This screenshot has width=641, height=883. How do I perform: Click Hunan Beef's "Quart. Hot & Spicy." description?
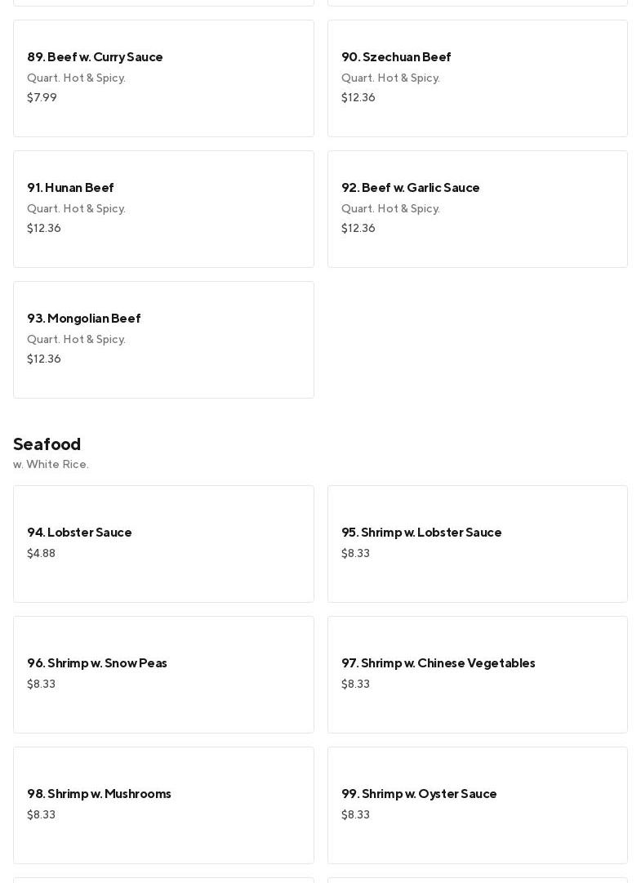[76, 209]
